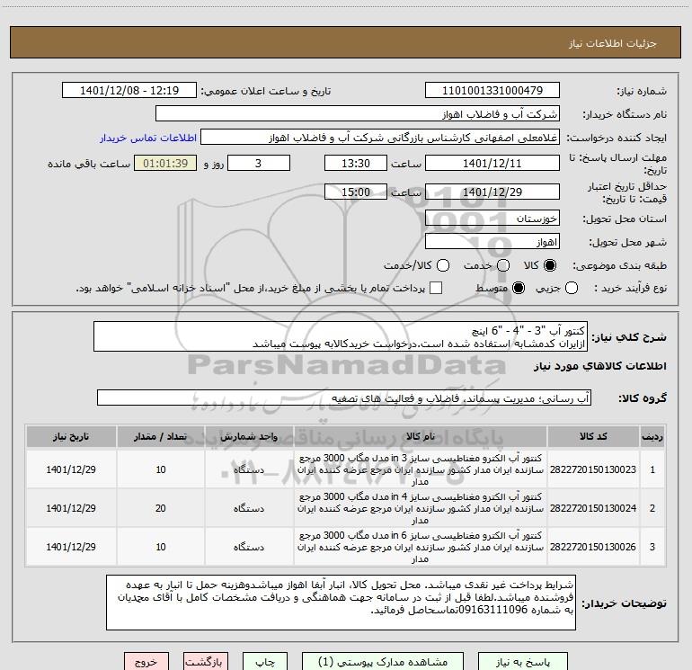Screen dimensions: 692x670
Task: Click quantity 10 in row 1
Action: (x=161, y=469)
